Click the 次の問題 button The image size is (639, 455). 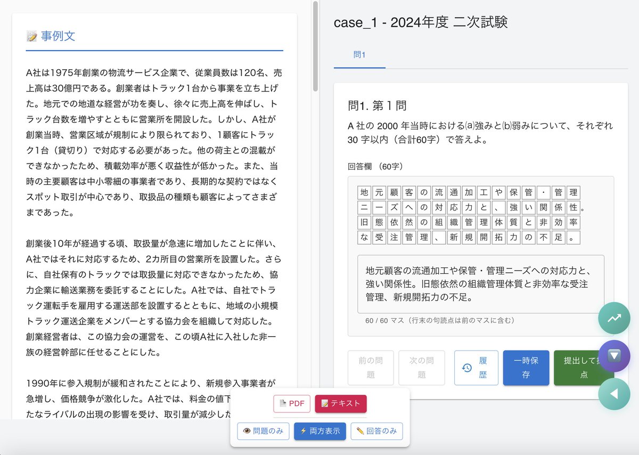pos(422,368)
